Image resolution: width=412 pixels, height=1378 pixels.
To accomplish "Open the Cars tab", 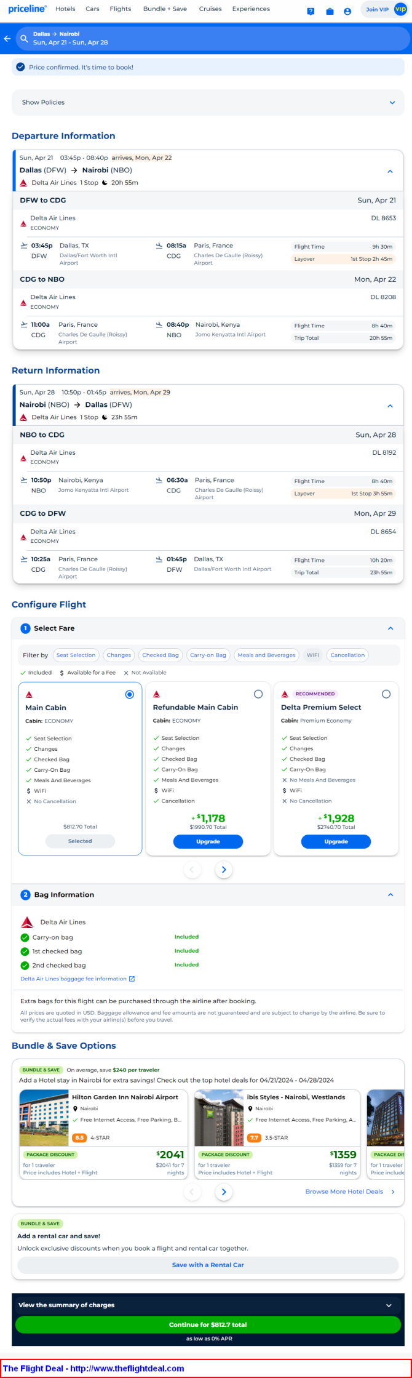I will click(92, 9).
